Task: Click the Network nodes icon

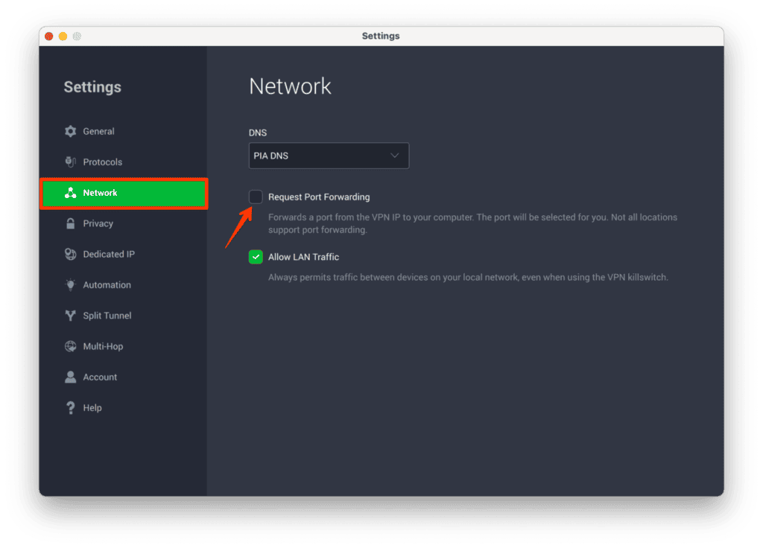Action: coord(71,193)
